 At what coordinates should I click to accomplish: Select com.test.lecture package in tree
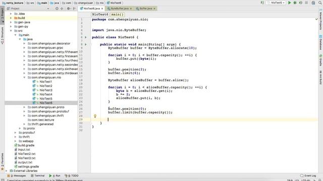[43, 120]
